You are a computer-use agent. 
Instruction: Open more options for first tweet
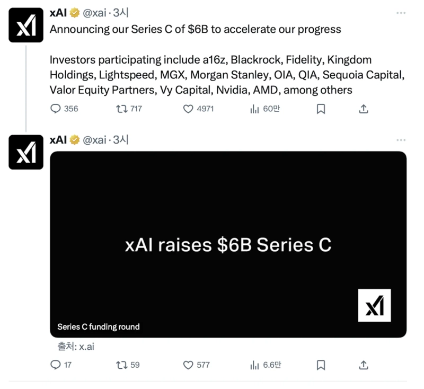coord(401,13)
